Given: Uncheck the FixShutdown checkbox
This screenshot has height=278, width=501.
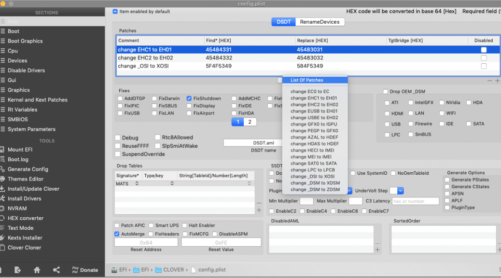Looking at the screenshot, I should click(x=189, y=98).
